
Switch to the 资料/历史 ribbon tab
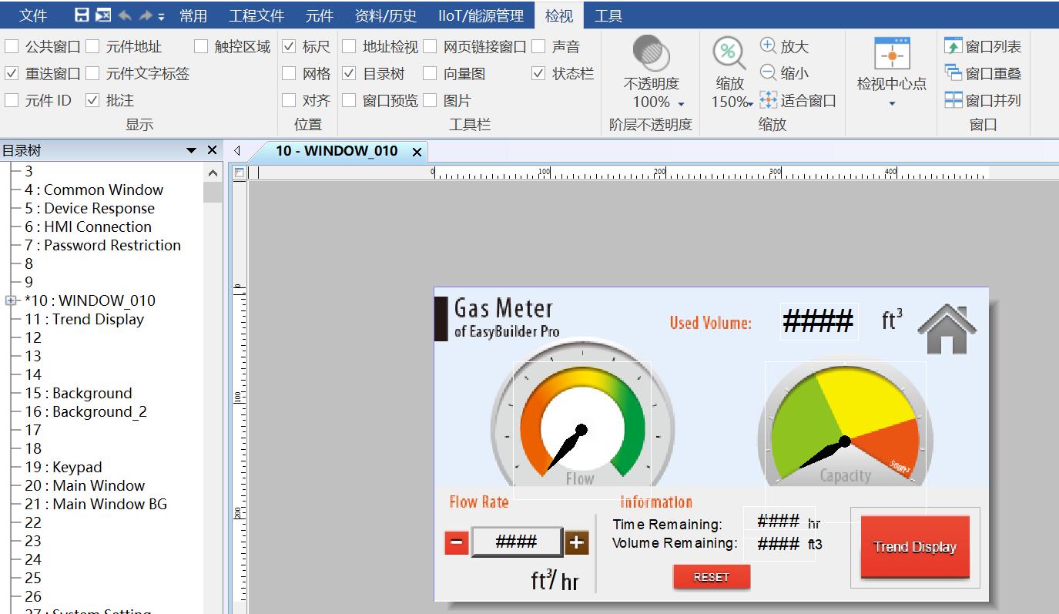385,15
